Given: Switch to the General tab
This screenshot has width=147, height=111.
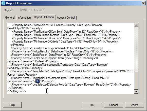Looking at the screenshot, I should (10, 18).
